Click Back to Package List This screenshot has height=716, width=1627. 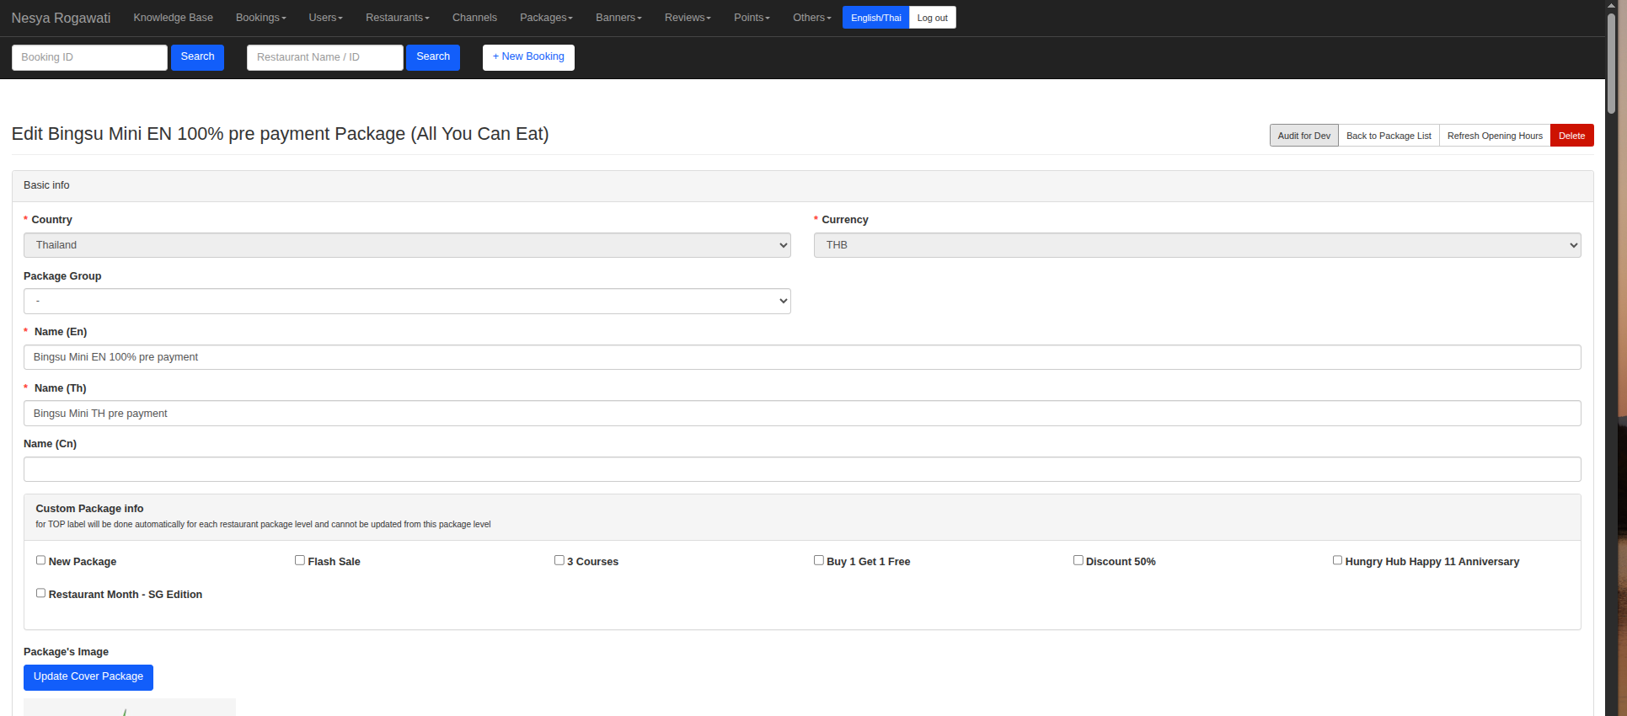(1388, 136)
